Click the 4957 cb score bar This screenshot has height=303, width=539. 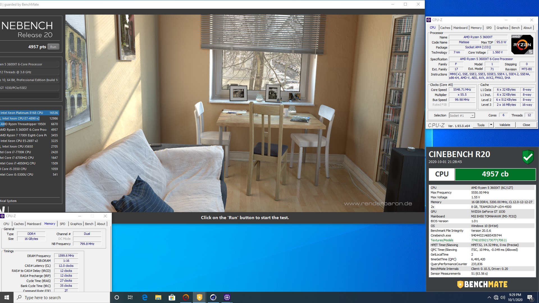click(x=495, y=174)
